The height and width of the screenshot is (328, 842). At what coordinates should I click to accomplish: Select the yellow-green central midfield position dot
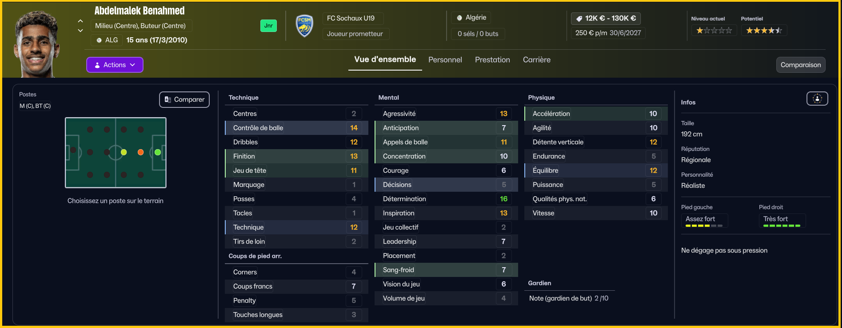point(124,152)
